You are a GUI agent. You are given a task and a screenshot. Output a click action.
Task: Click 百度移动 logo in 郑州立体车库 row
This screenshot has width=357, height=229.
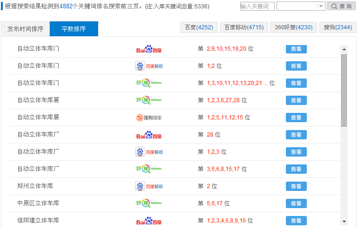pos(149,186)
